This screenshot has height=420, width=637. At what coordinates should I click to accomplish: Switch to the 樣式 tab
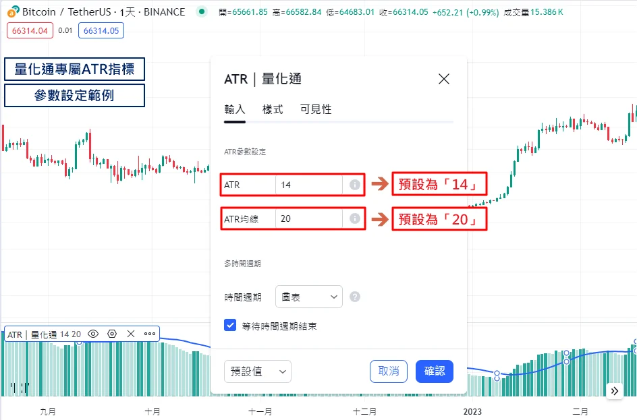tap(273, 109)
